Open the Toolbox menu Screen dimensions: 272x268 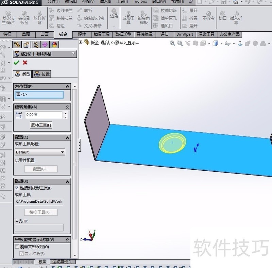[140, 2]
